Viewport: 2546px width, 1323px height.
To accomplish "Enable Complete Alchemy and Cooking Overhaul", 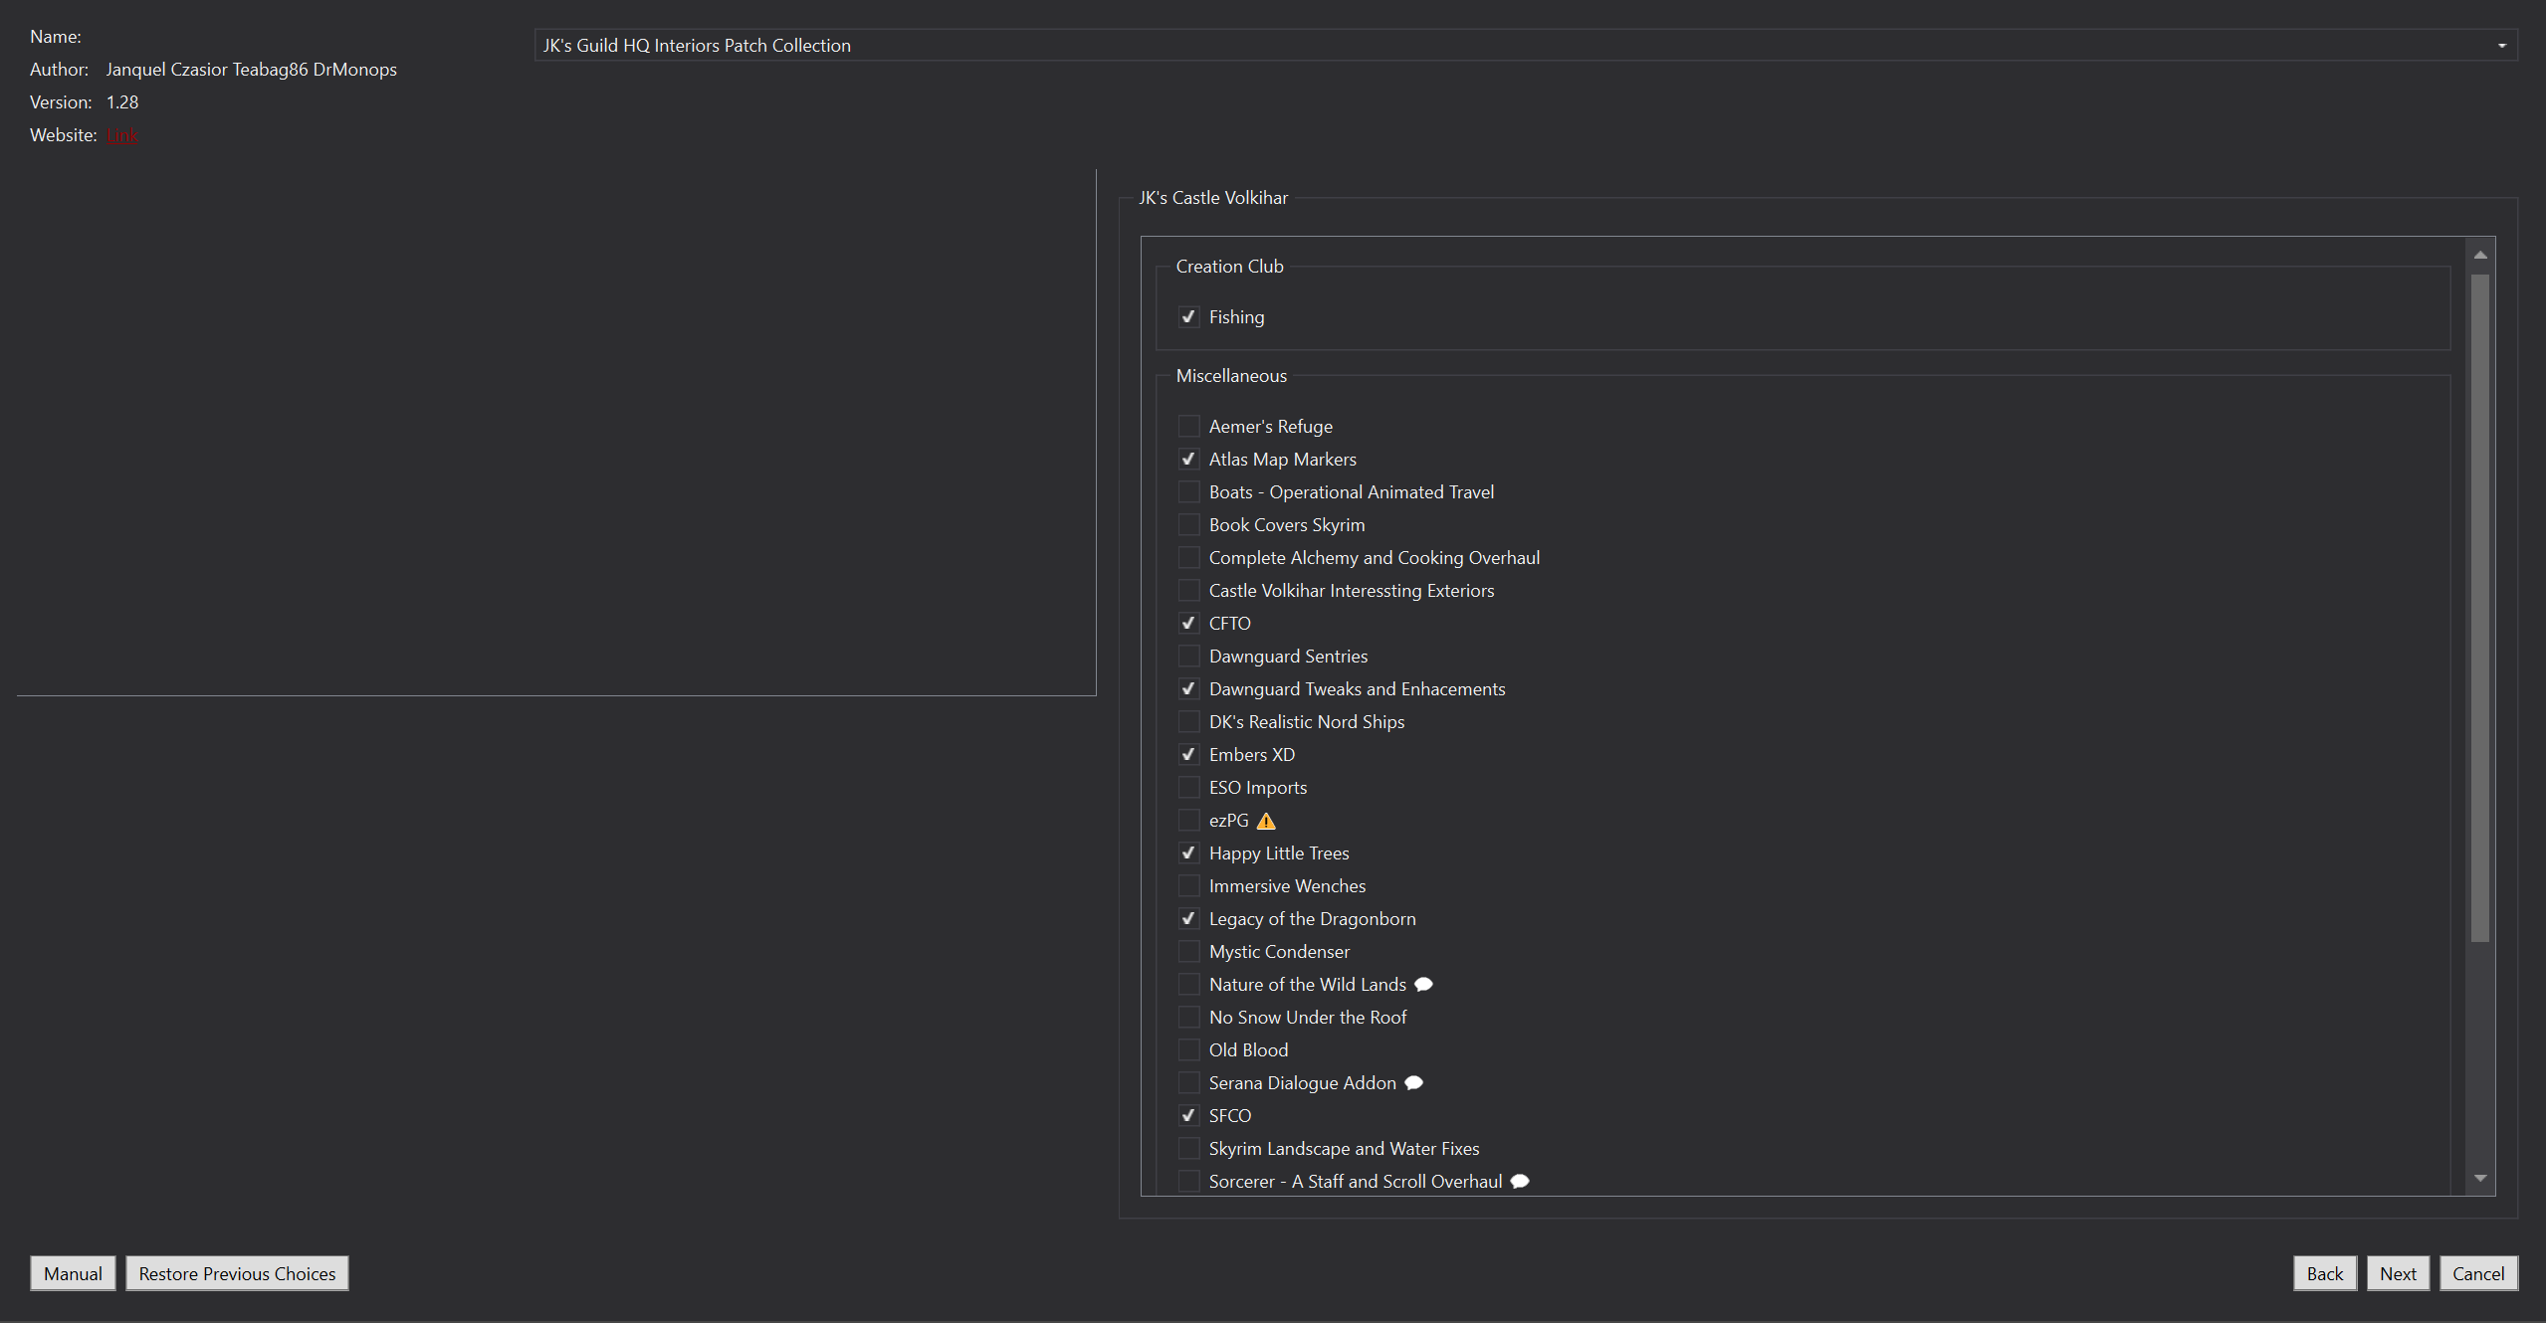I will pyautogui.click(x=1188, y=558).
